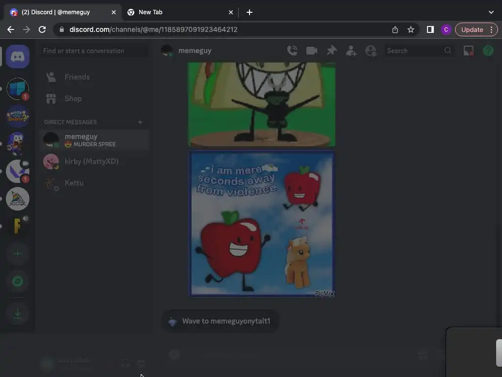Open help icon in Discord header

[x=488, y=51]
